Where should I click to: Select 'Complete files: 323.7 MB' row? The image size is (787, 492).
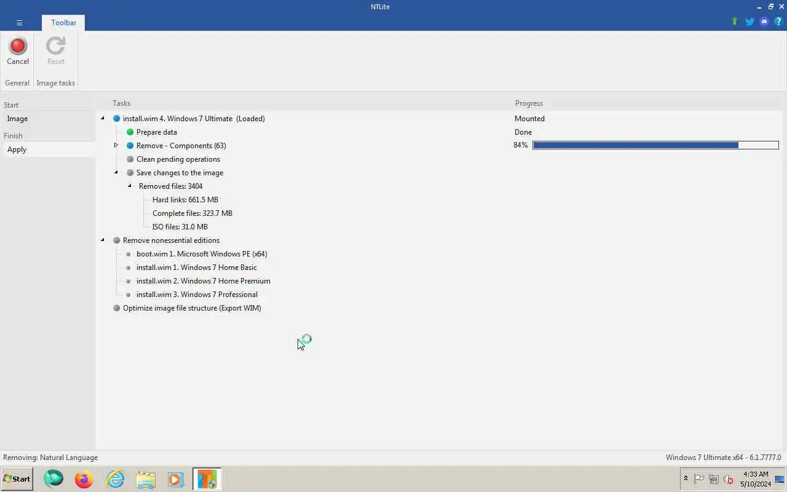tap(192, 213)
